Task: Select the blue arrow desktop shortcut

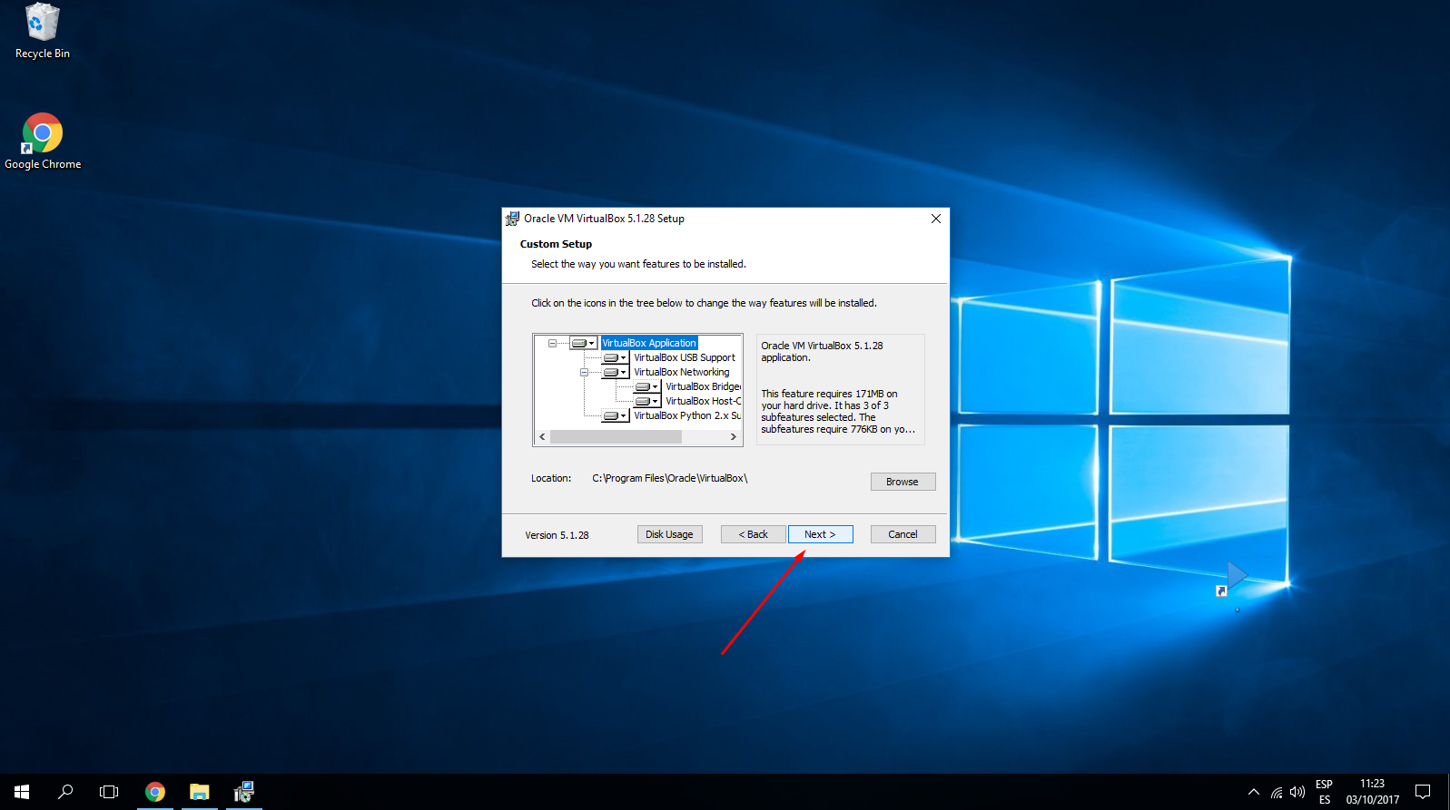Action: [x=1233, y=578]
